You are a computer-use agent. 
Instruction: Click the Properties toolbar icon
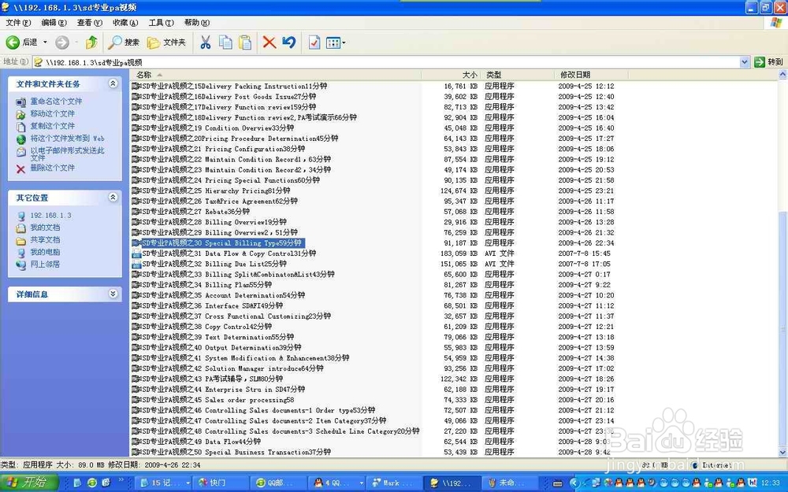coord(314,43)
